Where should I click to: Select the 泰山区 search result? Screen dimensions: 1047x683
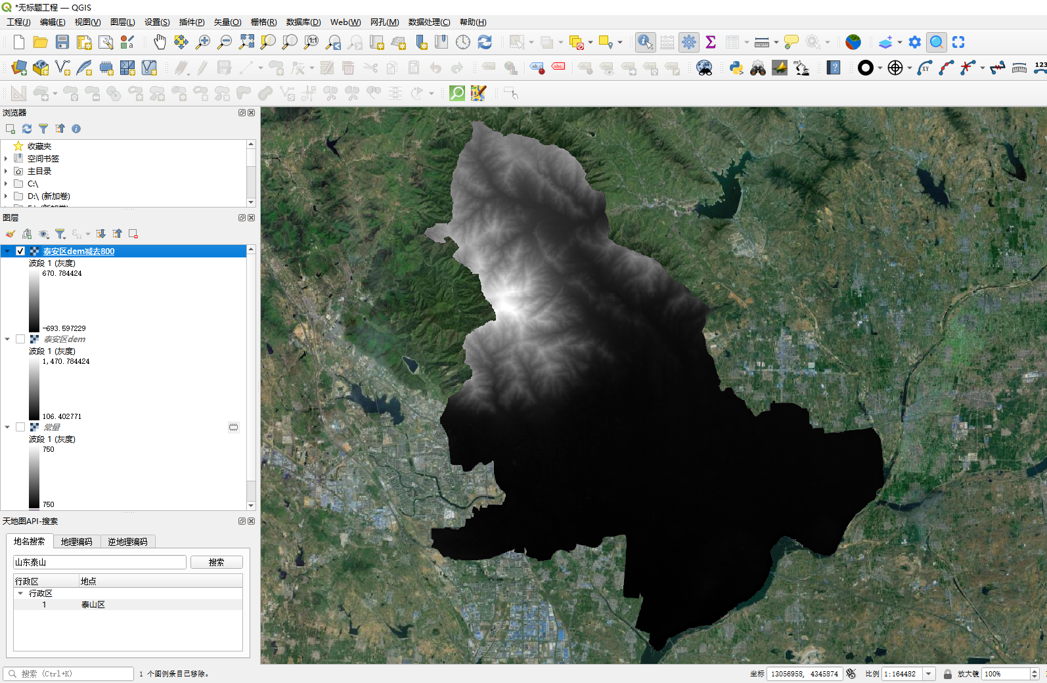coord(93,604)
